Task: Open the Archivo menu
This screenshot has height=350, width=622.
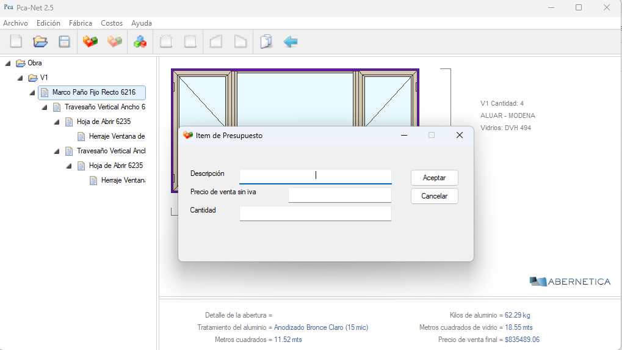Action: click(x=15, y=23)
